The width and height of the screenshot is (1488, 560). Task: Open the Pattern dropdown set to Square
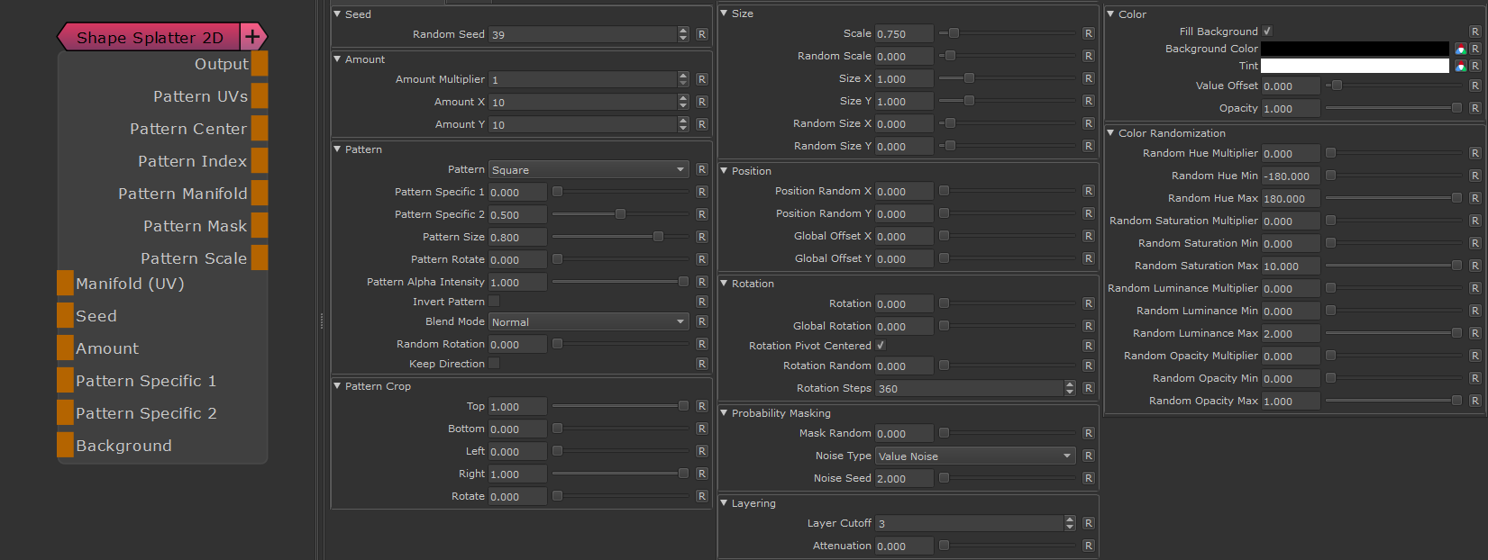pyautogui.click(x=589, y=169)
